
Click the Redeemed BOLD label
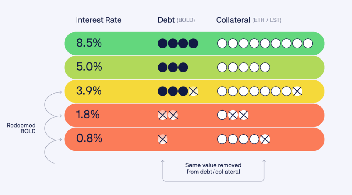click(21, 128)
